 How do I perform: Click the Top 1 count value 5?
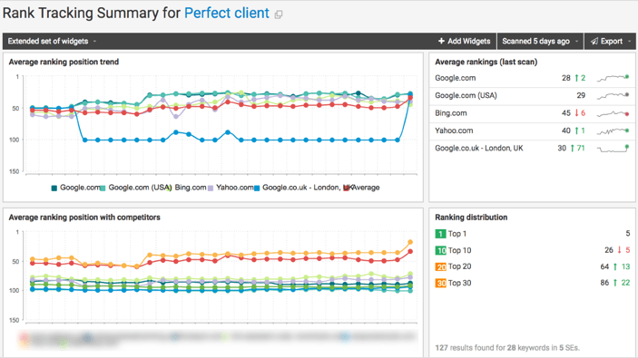(628, 234)
